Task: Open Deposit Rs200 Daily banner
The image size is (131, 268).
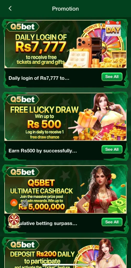Action: 65,253
